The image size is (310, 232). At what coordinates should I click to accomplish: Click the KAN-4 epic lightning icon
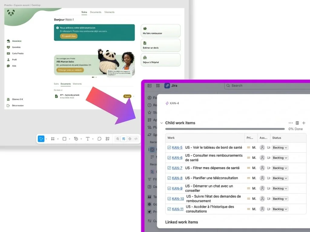(167, 103)
